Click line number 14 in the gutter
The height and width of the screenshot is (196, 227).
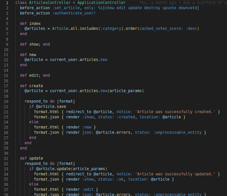(6, 70)
